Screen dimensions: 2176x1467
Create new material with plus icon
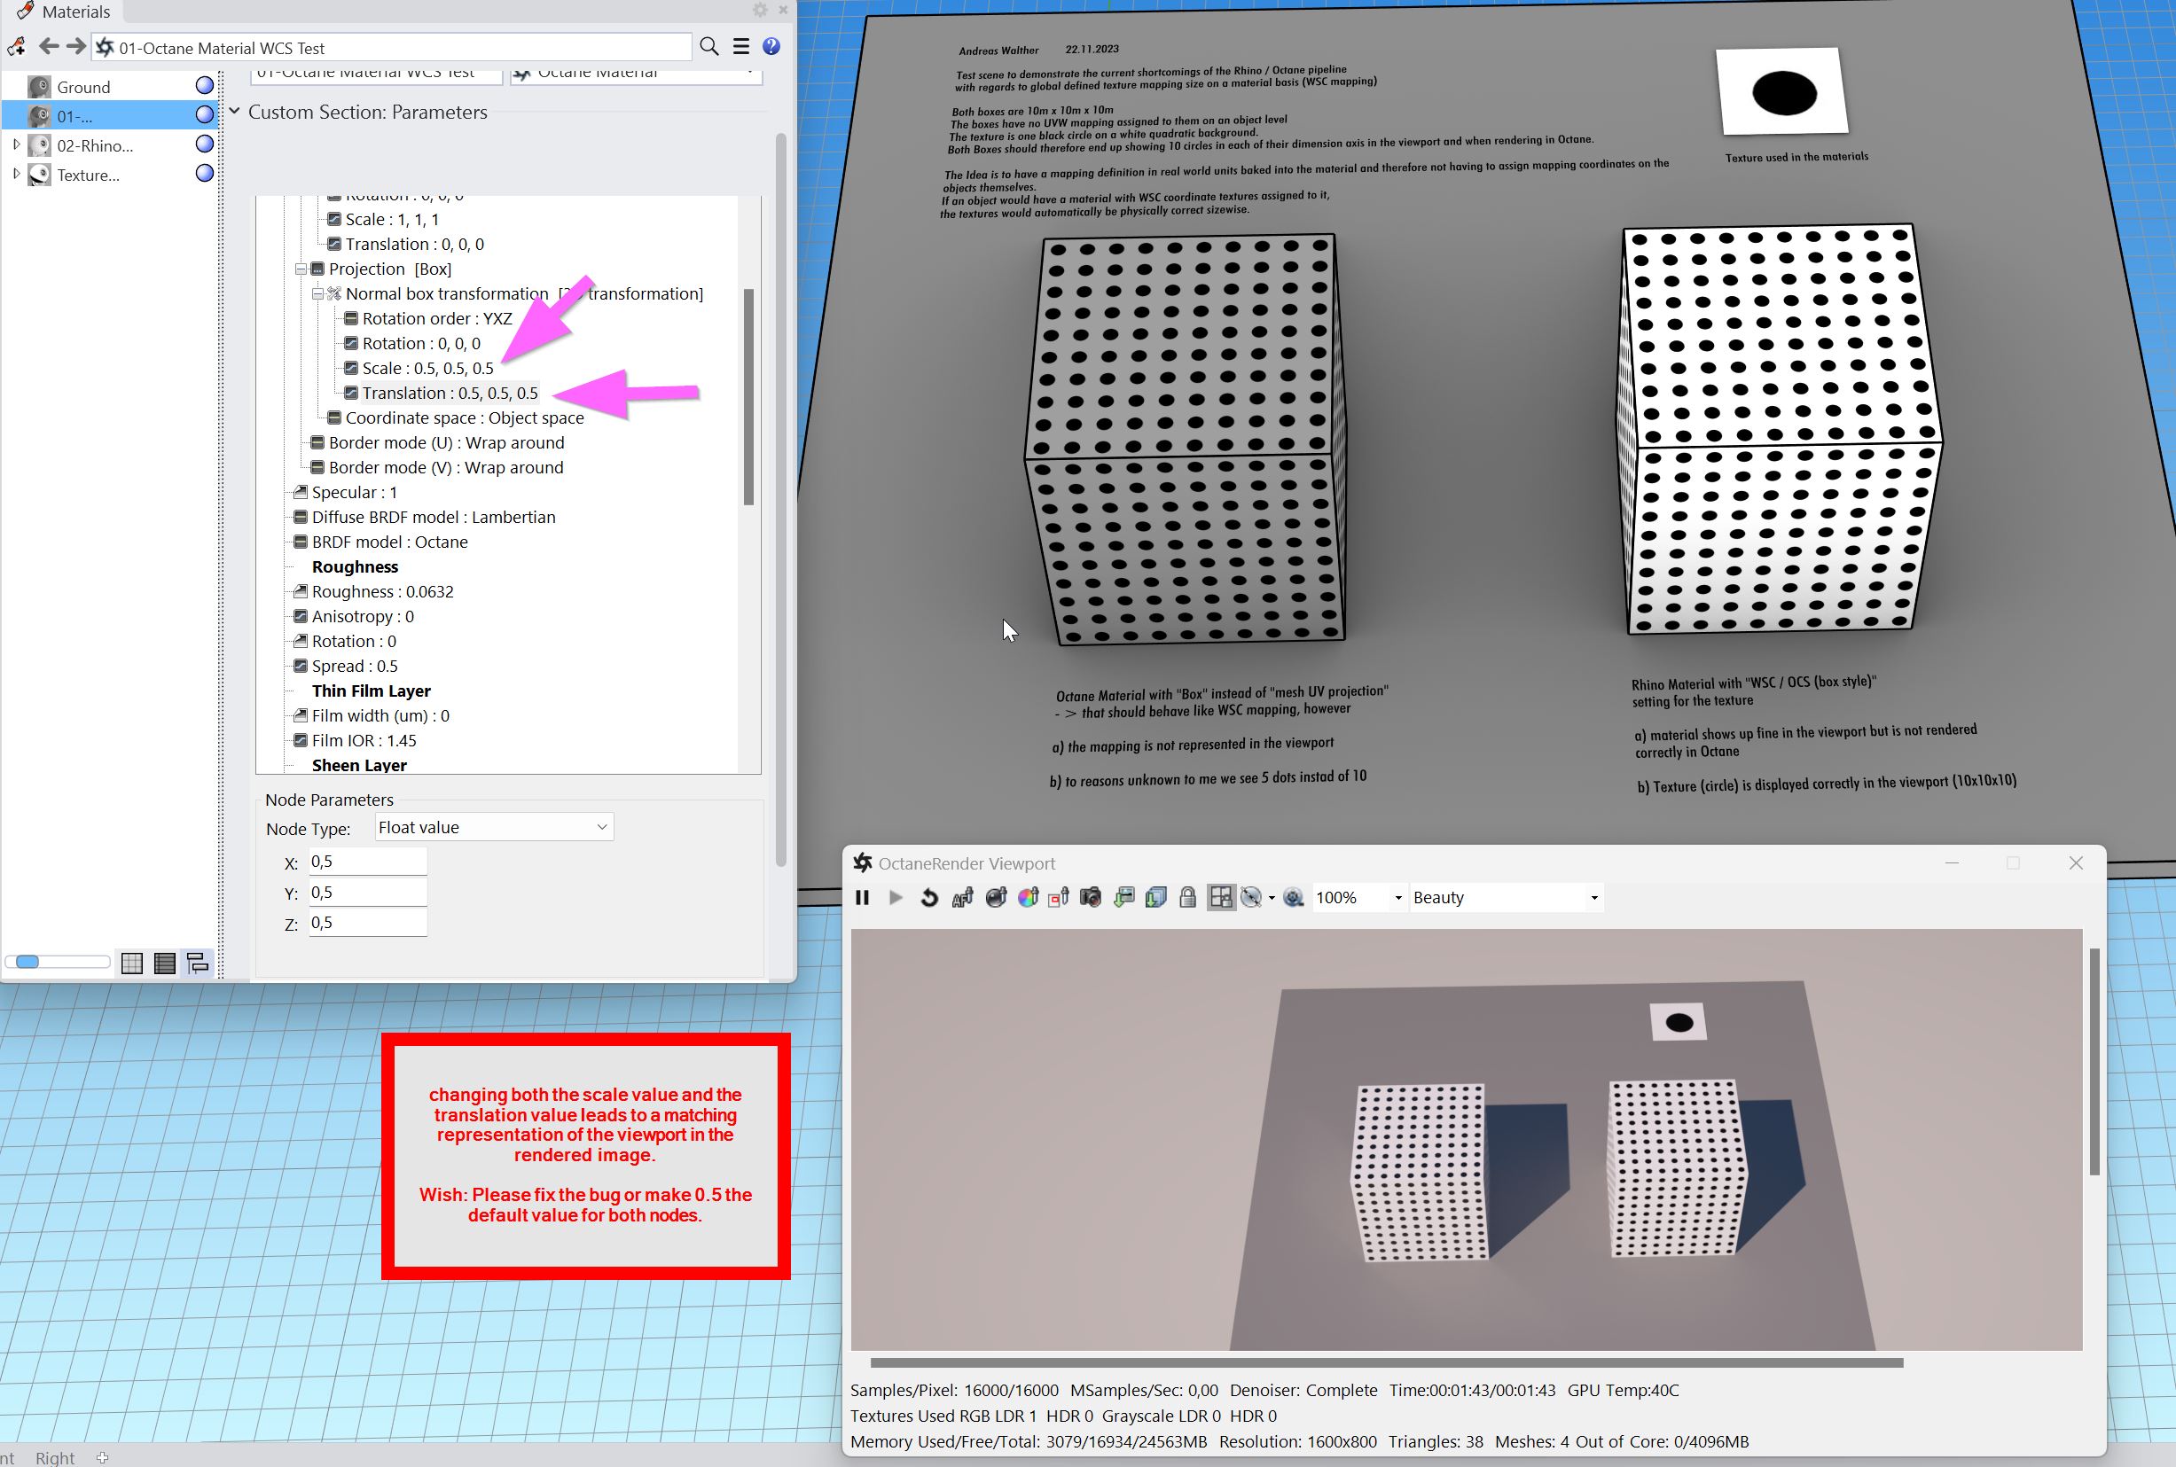coord(16,47)
